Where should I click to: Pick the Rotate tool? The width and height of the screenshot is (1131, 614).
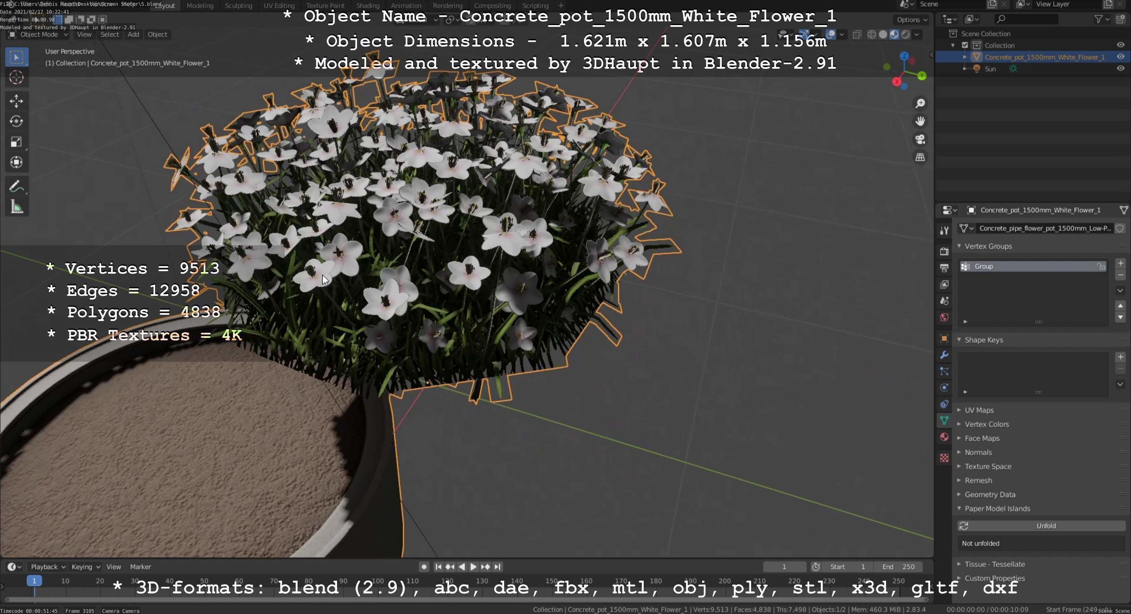pos(17,121)
